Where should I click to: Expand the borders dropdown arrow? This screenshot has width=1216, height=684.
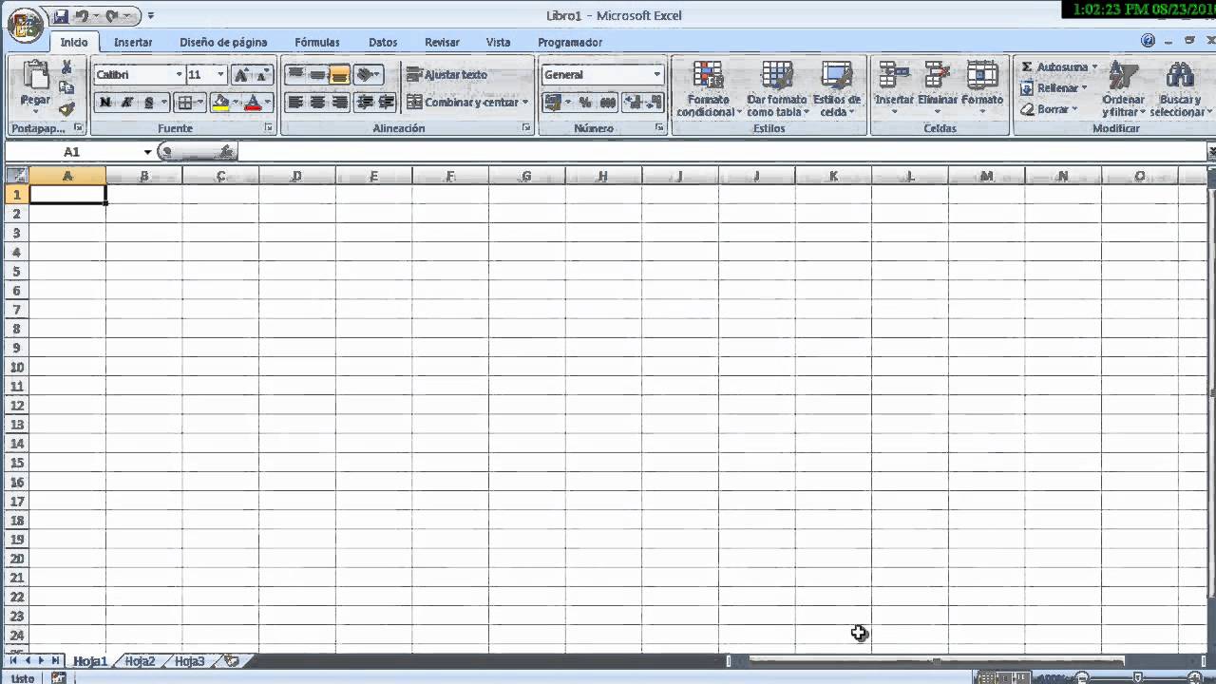[x=199, y=103]
